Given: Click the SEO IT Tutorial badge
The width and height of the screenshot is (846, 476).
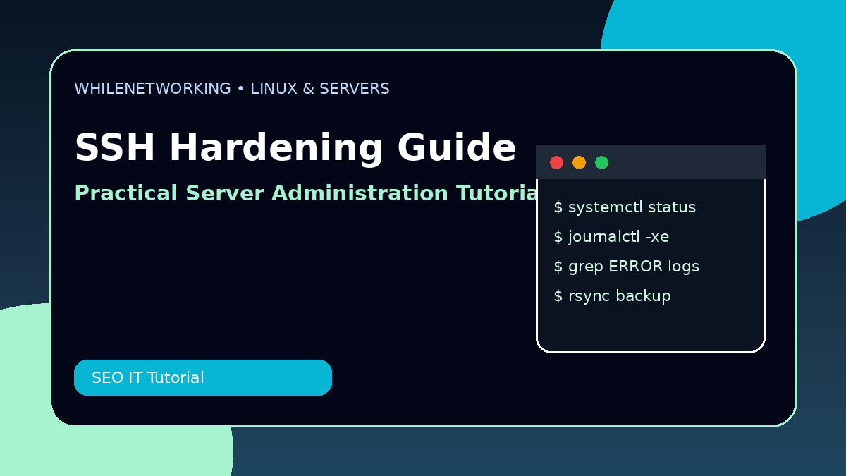Looking at the screenshot, I should [203, 378].
